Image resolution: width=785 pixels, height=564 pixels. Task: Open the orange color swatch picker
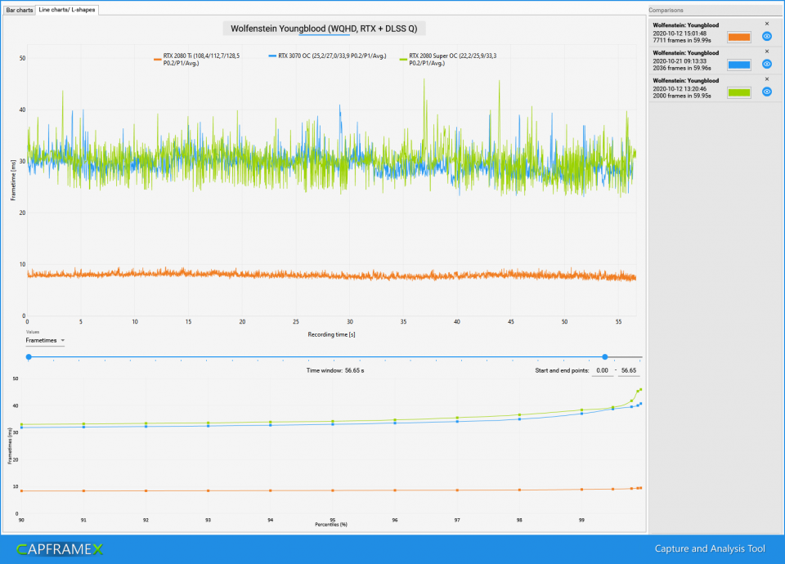click(x=739, y=37)
